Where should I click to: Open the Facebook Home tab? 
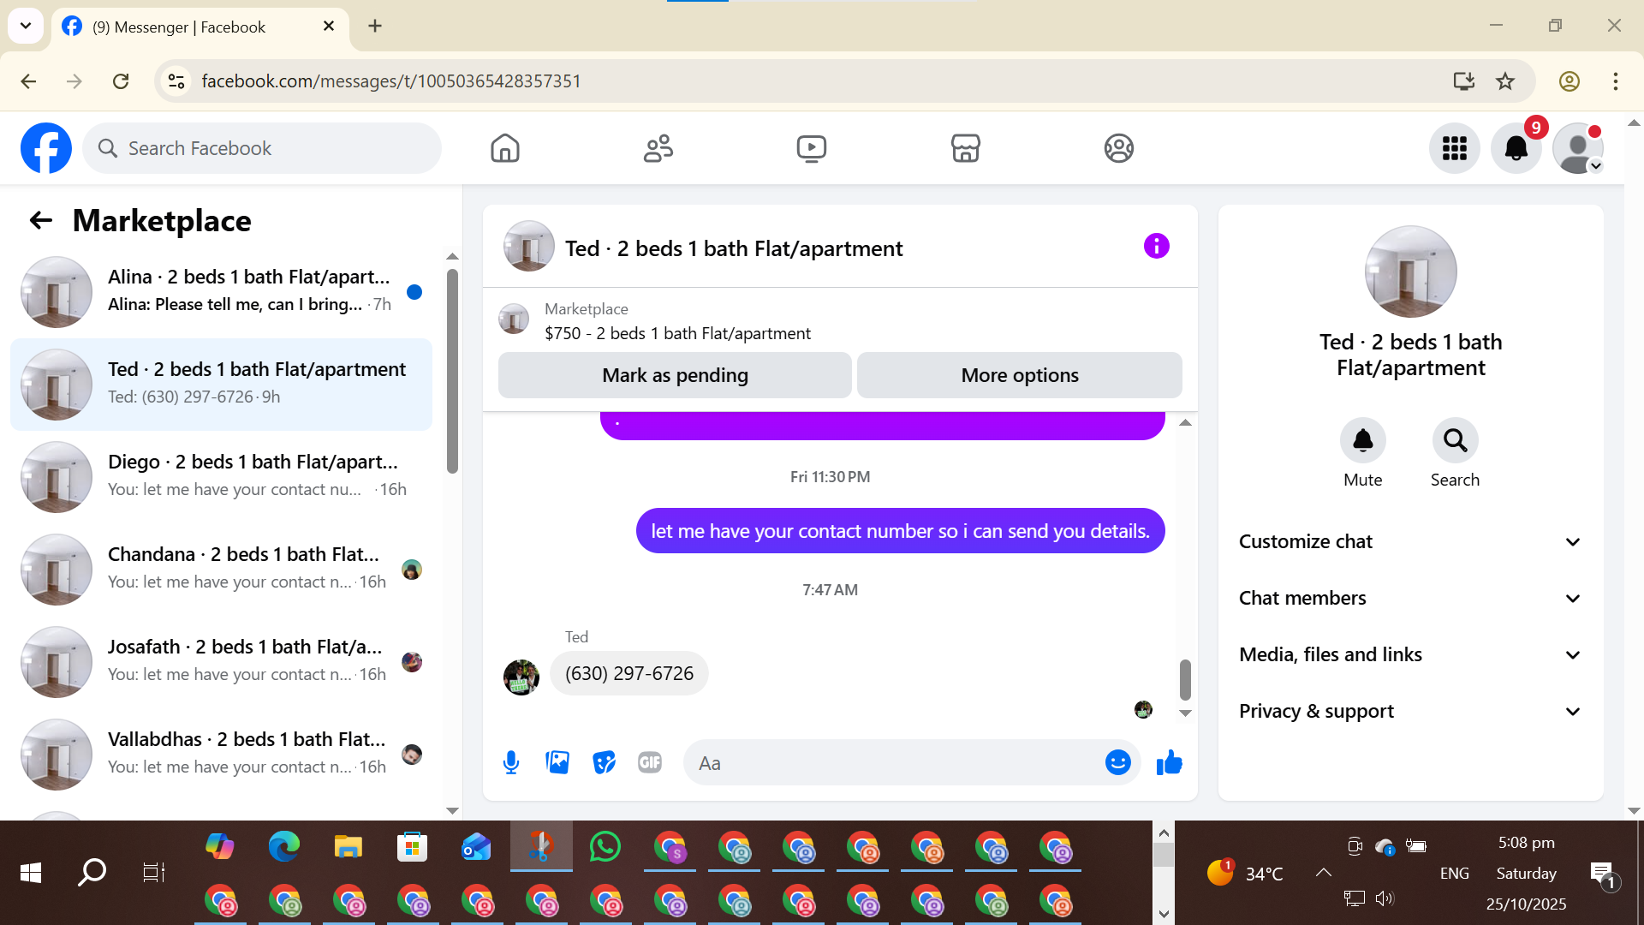pyautogui.click(x=505, y=148)
